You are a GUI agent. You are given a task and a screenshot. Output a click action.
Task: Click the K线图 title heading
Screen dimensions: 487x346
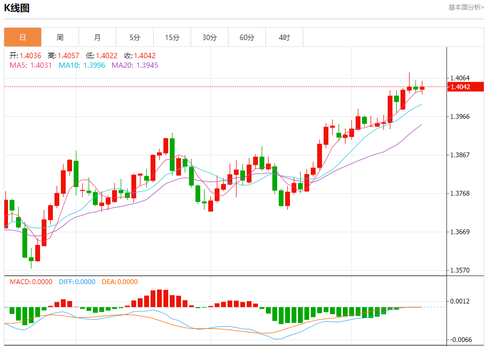(x=17, y=8)
